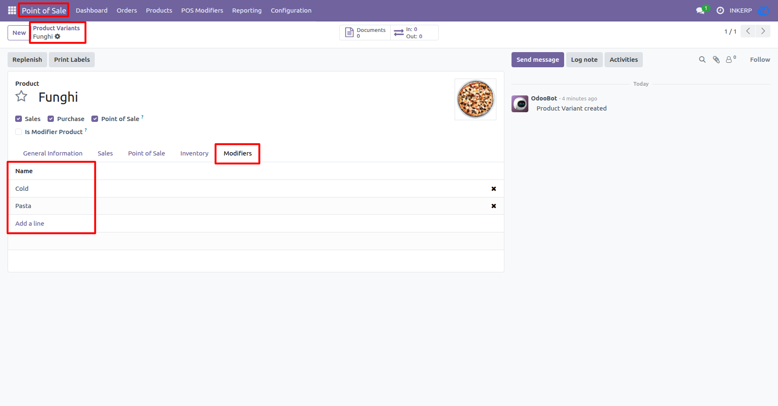The width and height of the screenshot is (778, 406).
Task: Switch to the Inventory tab
Action: [x=194, y=153]
